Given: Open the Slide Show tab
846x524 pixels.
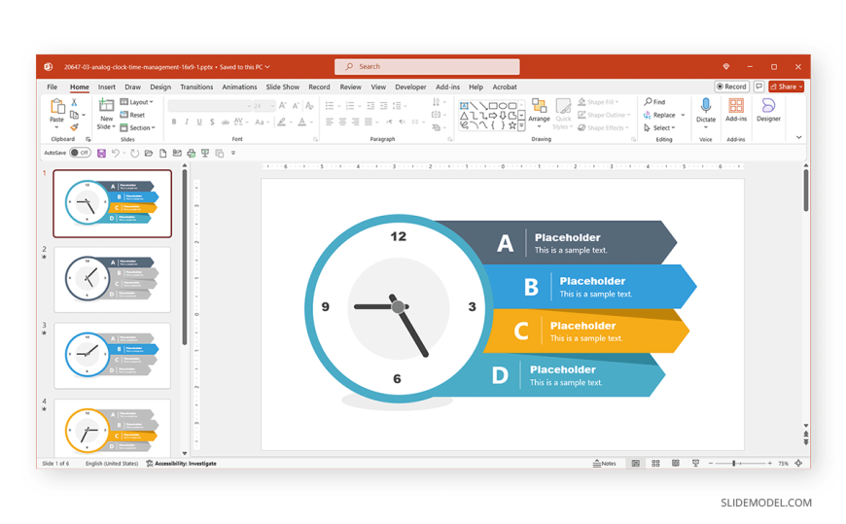Looking at the screenshot, I should coord(282,87).
